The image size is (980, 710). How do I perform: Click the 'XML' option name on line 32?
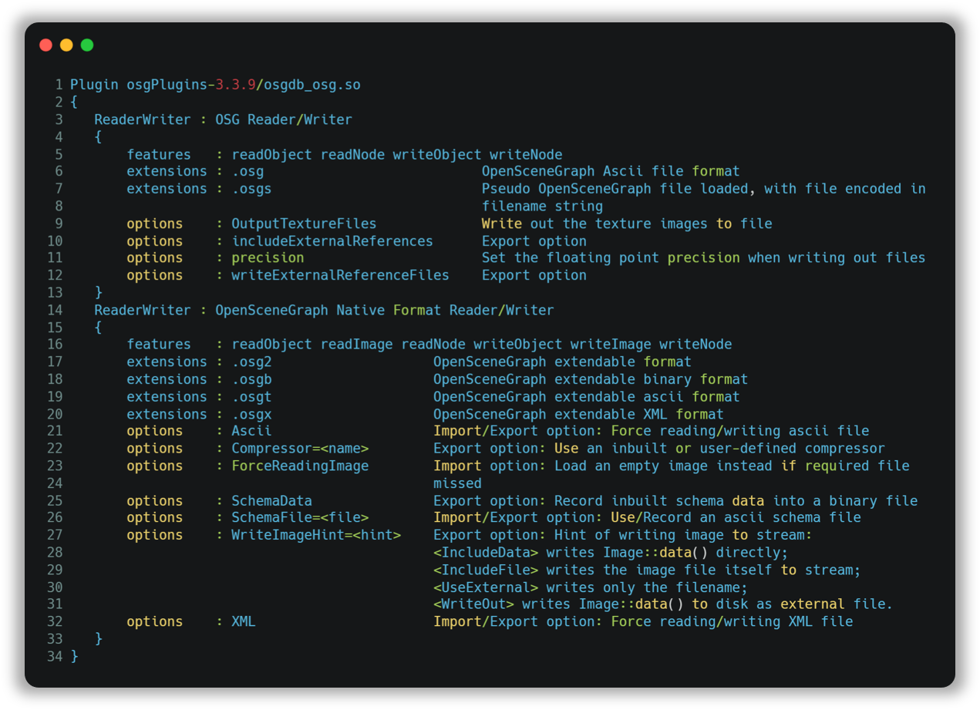click(x=244, y=621)
